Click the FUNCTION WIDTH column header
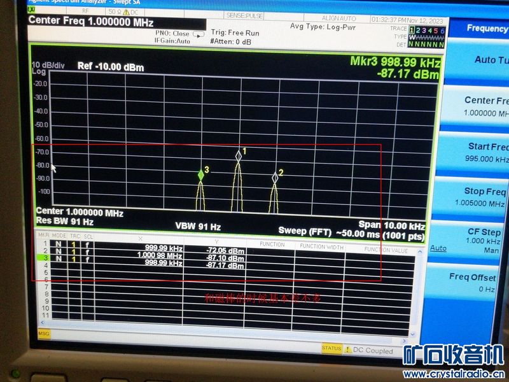509x382 pixels. tap(321, 246)
